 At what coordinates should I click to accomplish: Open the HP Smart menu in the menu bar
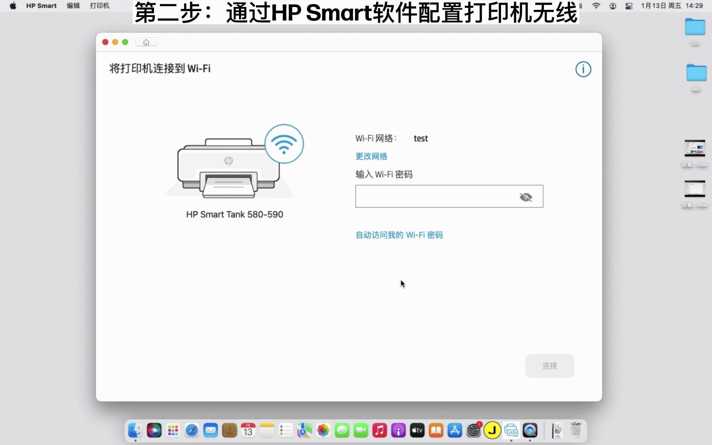coord(41,6)
